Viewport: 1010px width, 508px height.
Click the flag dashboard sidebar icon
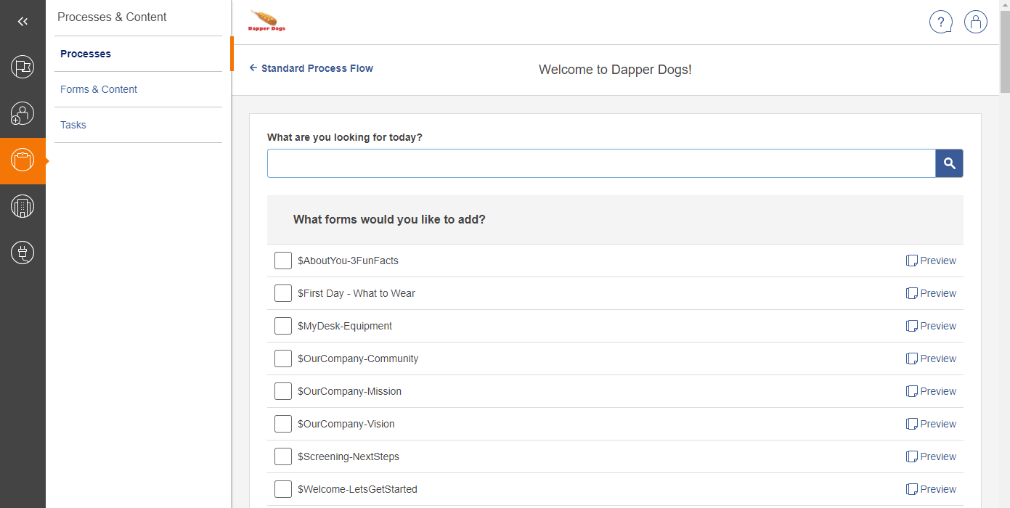pyautogui.click(x=23, y=67)
